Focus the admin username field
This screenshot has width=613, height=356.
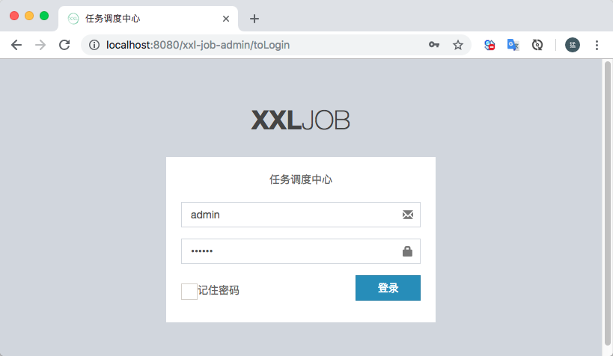pos(301,215)
